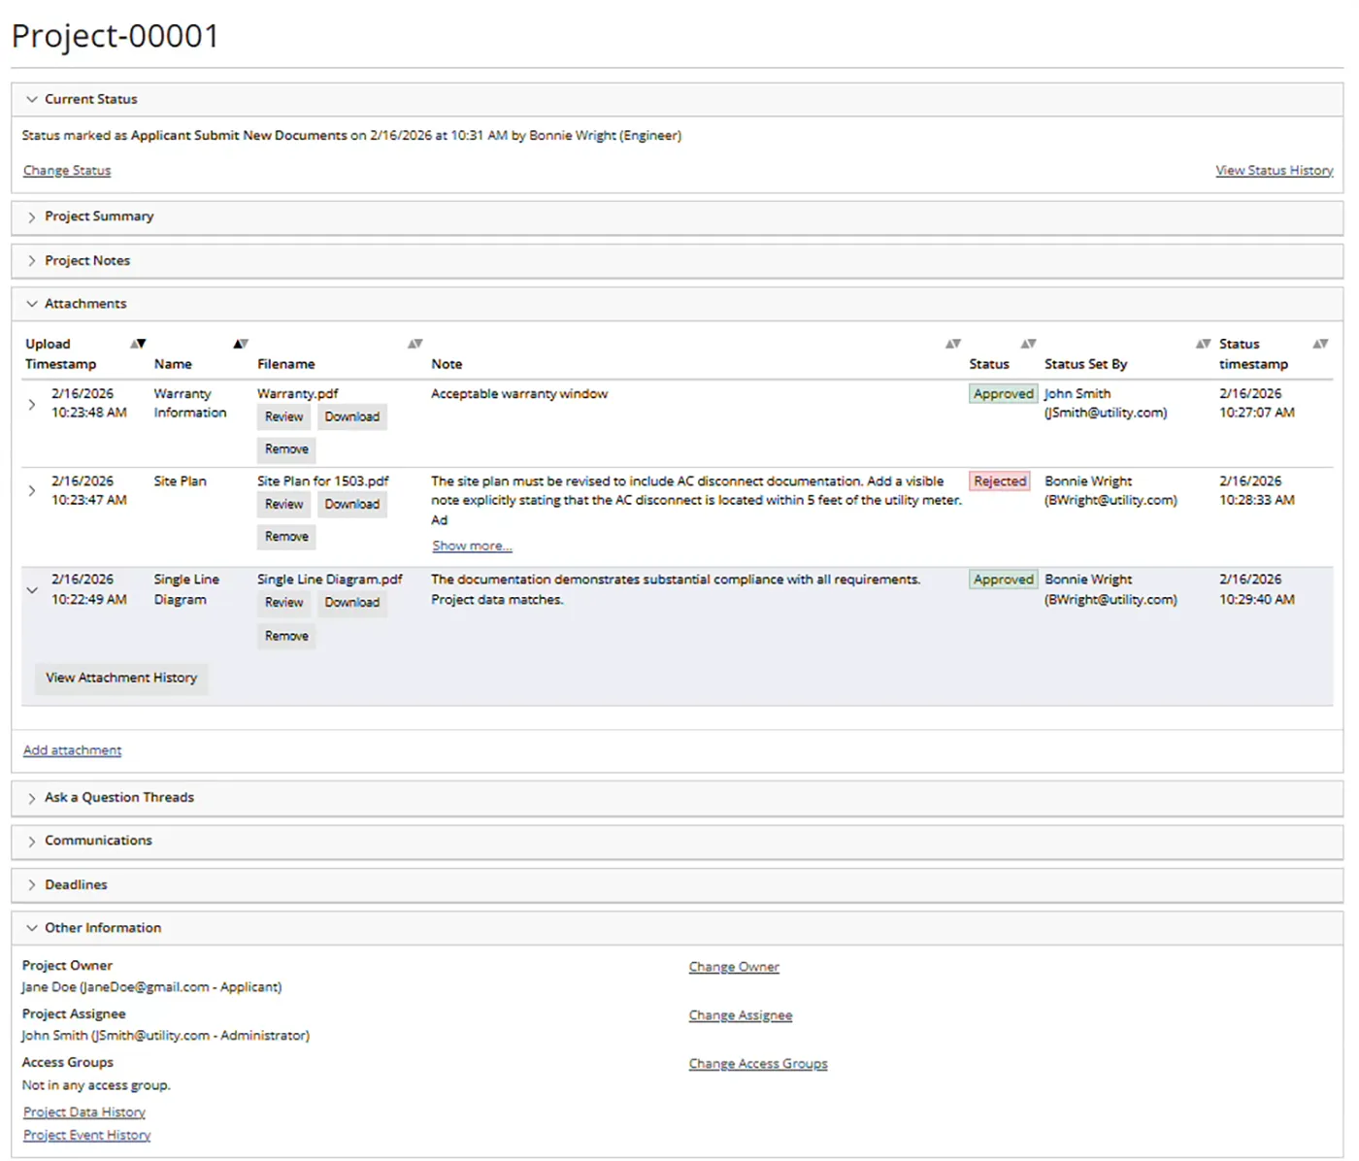Remove the Warranty.pdf attachment
Image resolution: width=1359 pixels, height=1161 pixels.
coord(286,449)
